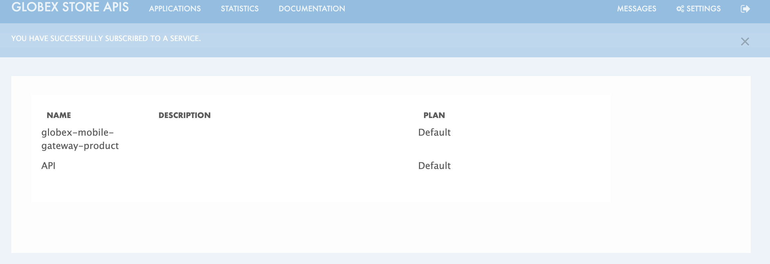Click the PLAN column header
The image size is (770, 264).
pyautogui.click(x=434, y=115)
